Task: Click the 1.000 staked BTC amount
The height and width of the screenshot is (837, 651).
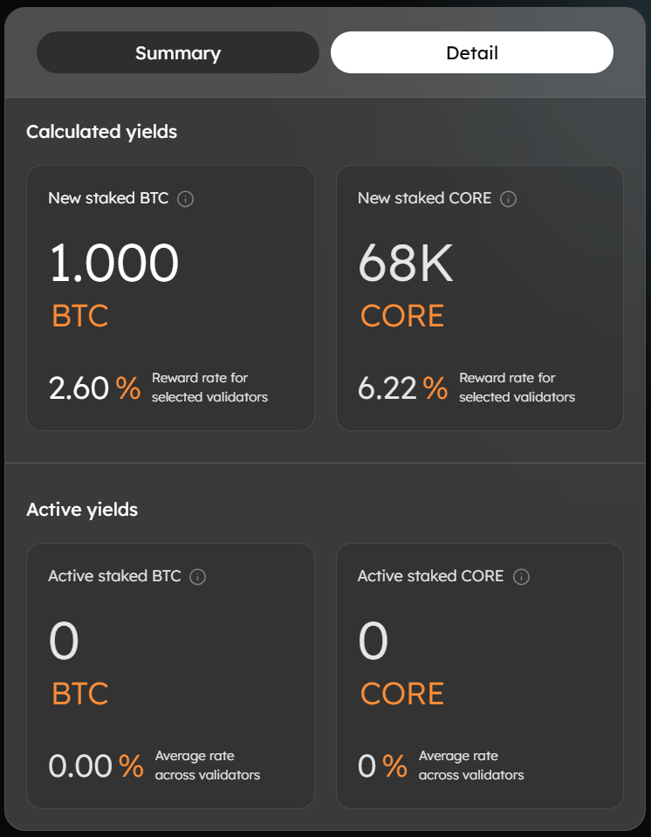Action: point(113,262)
